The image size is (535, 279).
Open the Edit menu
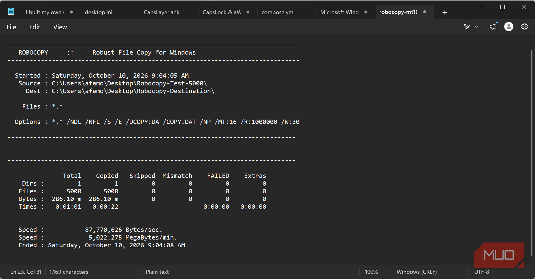pyautogui.click(x=35, y=27)
